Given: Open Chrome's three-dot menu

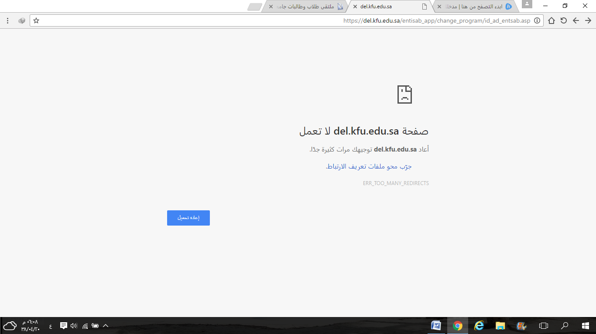Looking at the screenshot, I should click(8, 20).
